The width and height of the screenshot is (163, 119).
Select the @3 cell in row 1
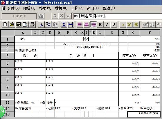coord(23,39)
